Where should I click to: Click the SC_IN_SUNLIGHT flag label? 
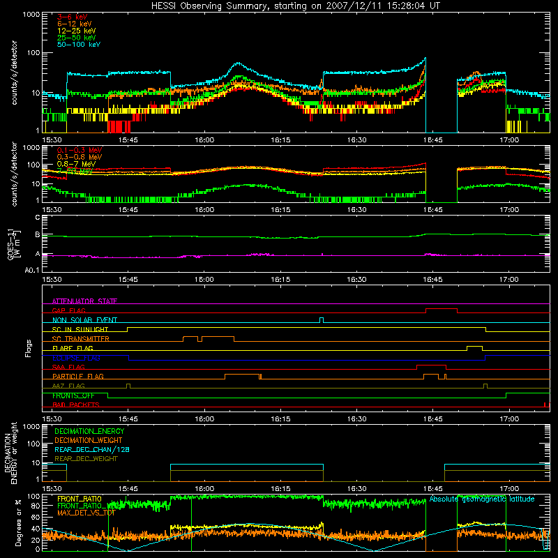(80, 329)
